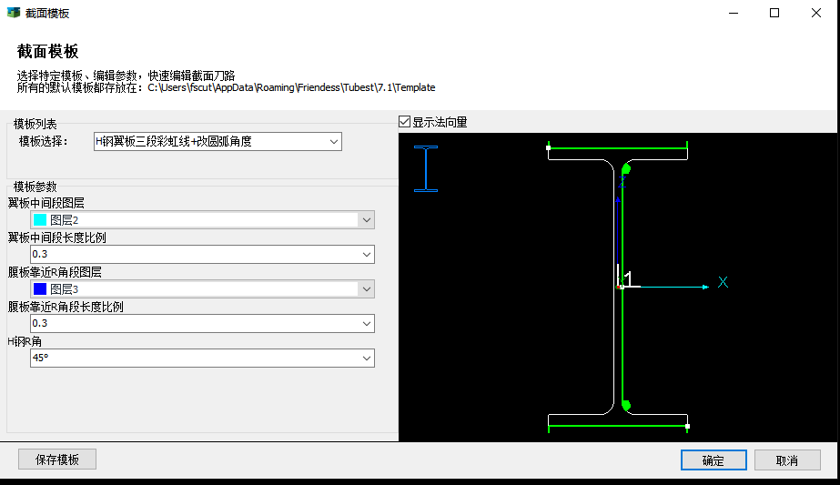Click the blue H-beam thumbnail in the preview
Viewport: 840px width, 485px height.
tap(426, 168)
